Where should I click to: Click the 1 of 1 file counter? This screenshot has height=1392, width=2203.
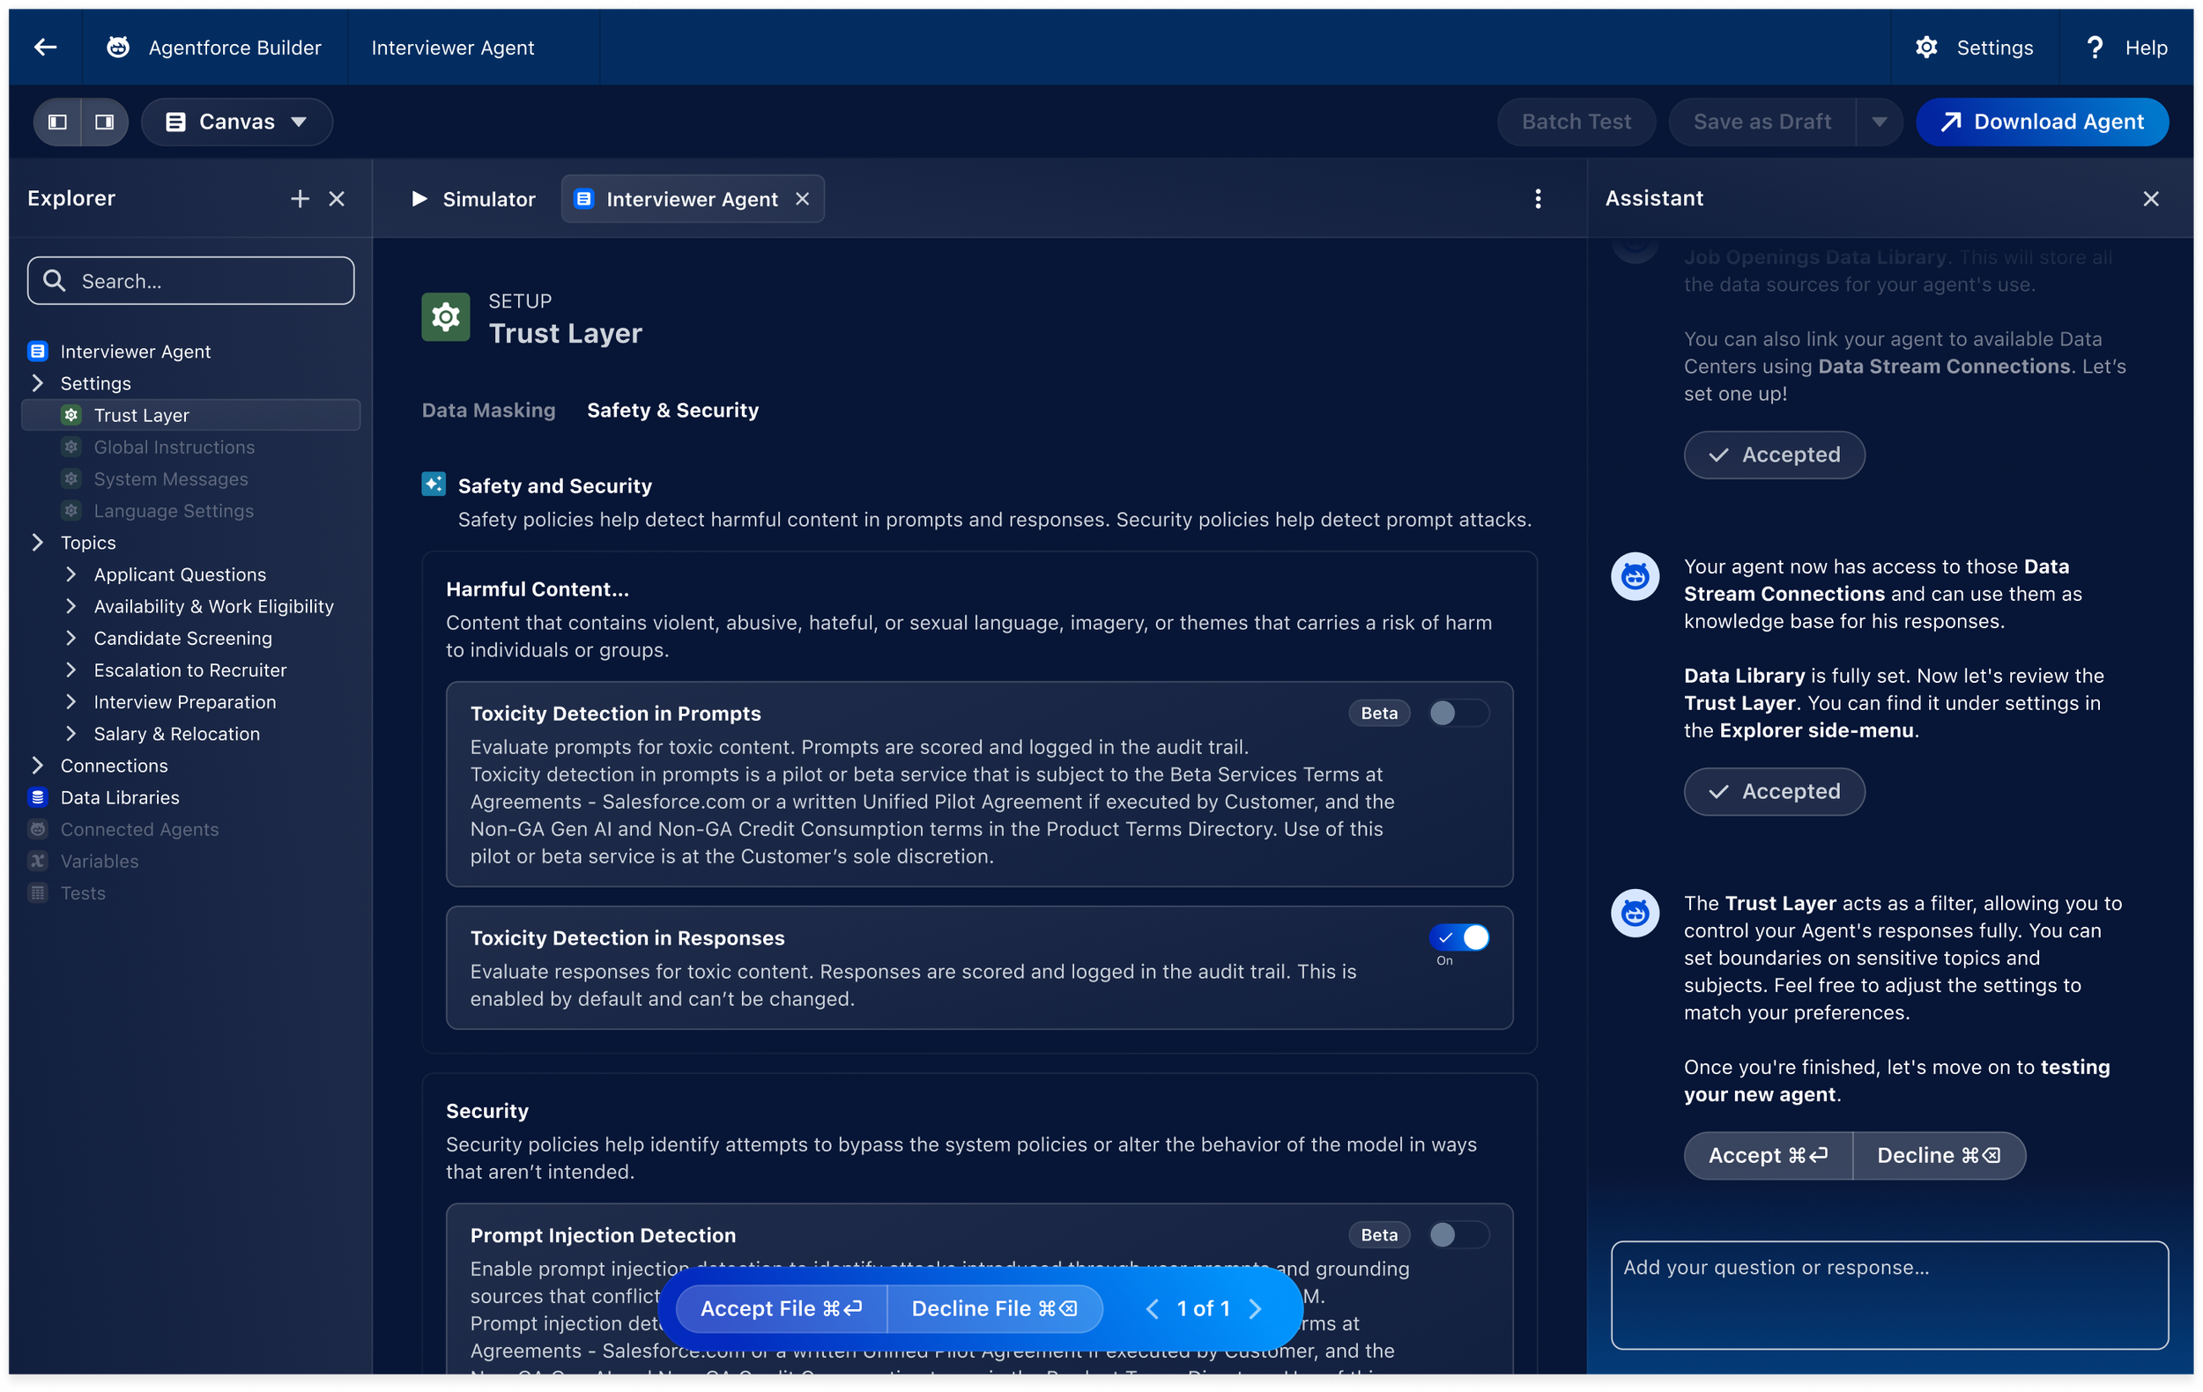tap(1203, 1309)
